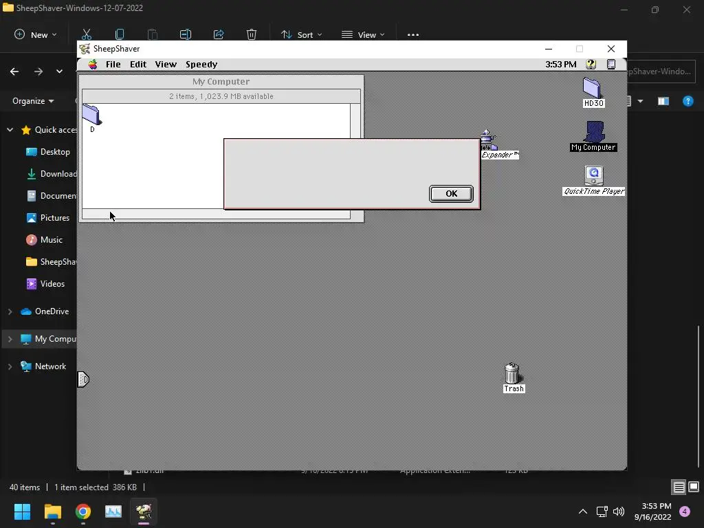This screenshot has width=704, height=528.
Task: Click the Delete trash icon in File Explorer
Action: 252,34
